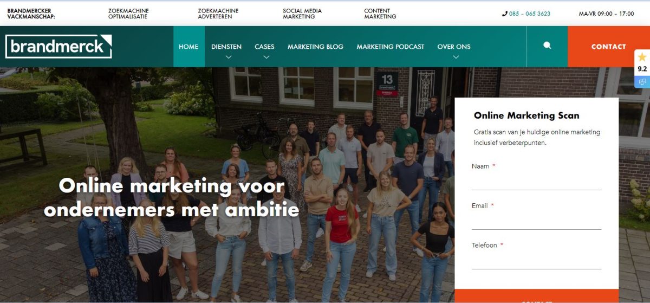Open the blue review chat icon
This screenshot has width=650, height=303.
[642, 82]
